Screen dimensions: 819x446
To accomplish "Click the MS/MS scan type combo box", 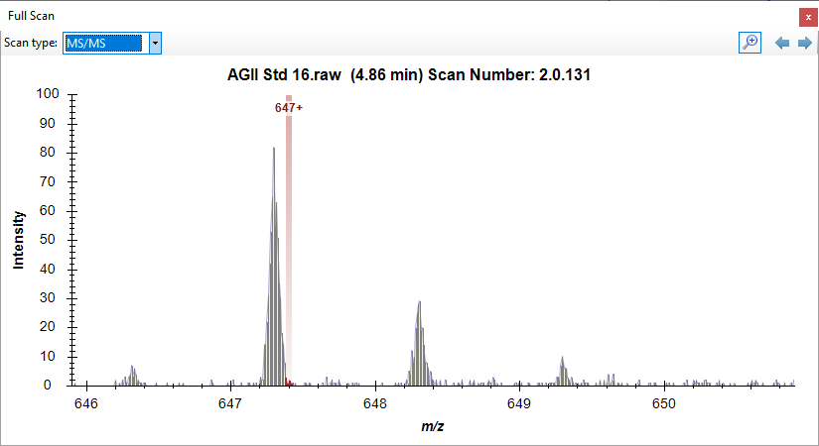I will pyautogui.click(x=105, y=44).
